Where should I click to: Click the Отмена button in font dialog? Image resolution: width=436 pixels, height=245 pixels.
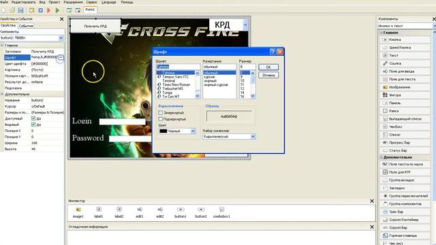tap(268, 76)
